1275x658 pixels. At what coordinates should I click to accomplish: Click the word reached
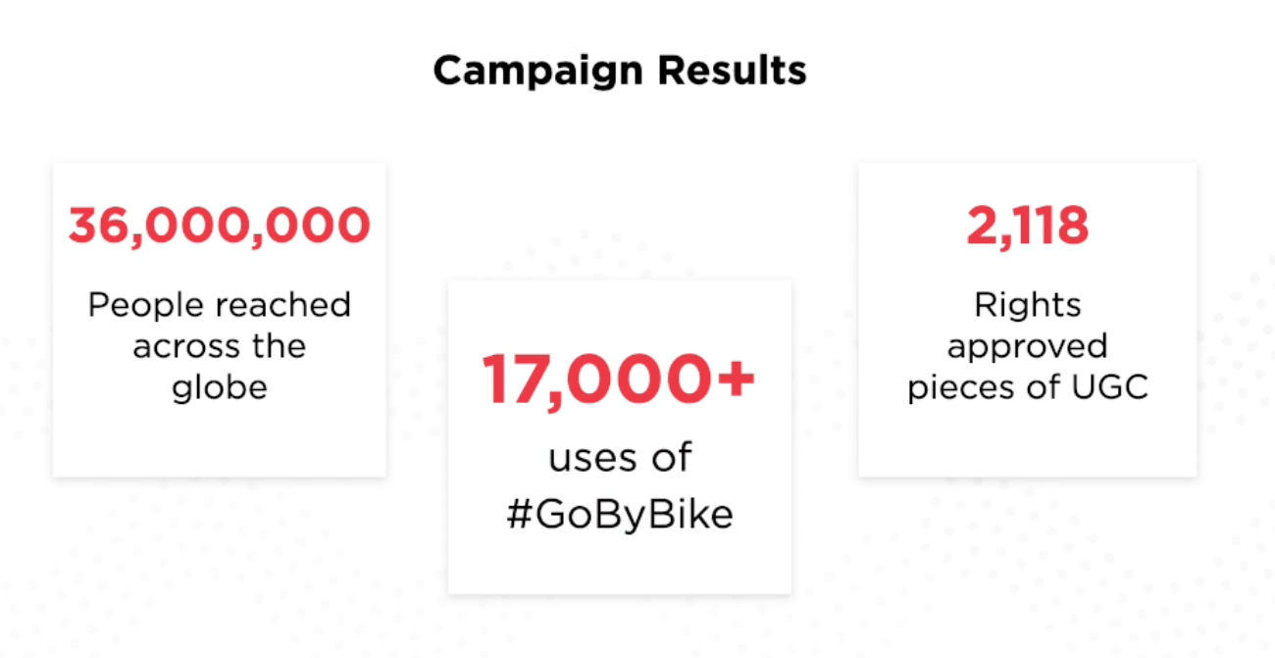283,305
